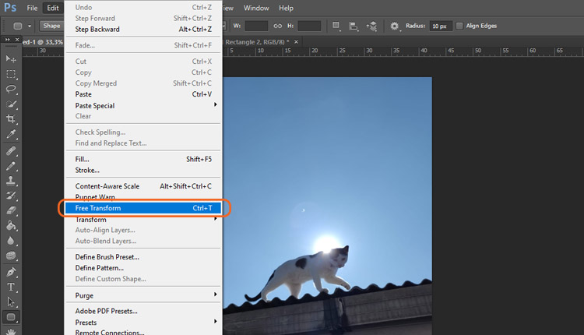This screenshot has width=584, height=335.
Task: Open the Shape tool mode dropdown
Action: tap(51, 26)
